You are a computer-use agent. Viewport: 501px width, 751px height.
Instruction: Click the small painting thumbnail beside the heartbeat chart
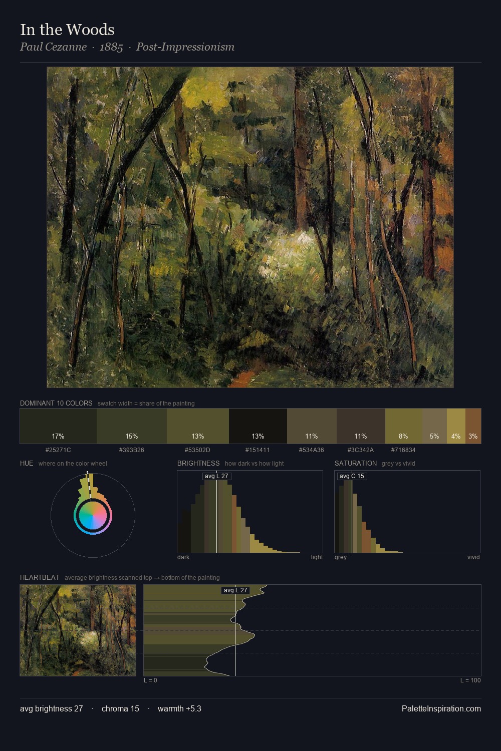pyautogui.click(x=78, y=630)
